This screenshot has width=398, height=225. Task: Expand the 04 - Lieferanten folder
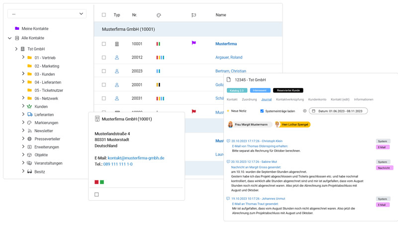(23, 81)
